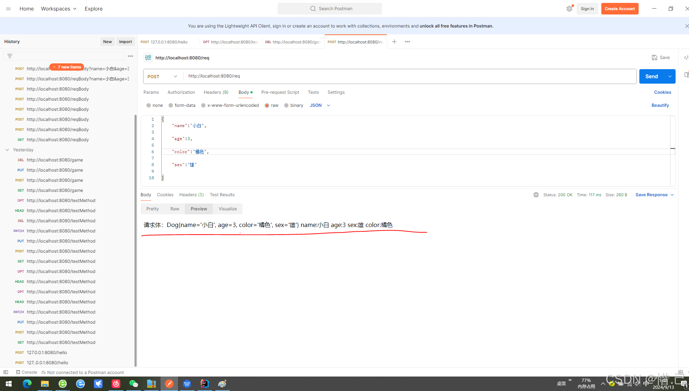This screenshot has width=689, height=391.
Task: Switch response view to Raw
Action: (175, 209)
